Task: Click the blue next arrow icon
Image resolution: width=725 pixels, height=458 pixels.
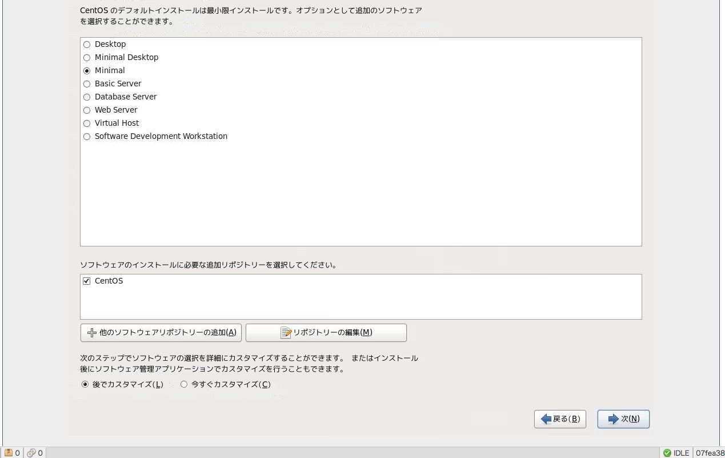Action: coord(614,419)
